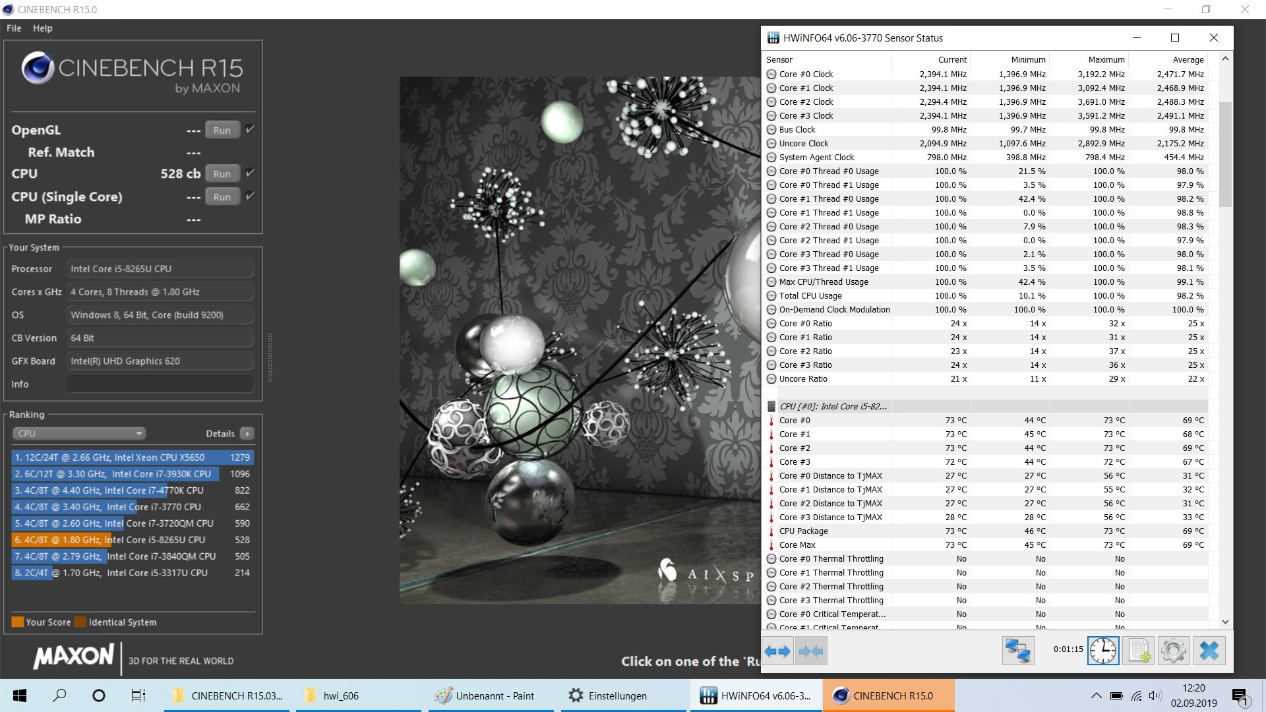Screen dimensions: 1266x712
Task: Open HWiNFO sensor settings gear icon
Action: (x=1174, y=651)
